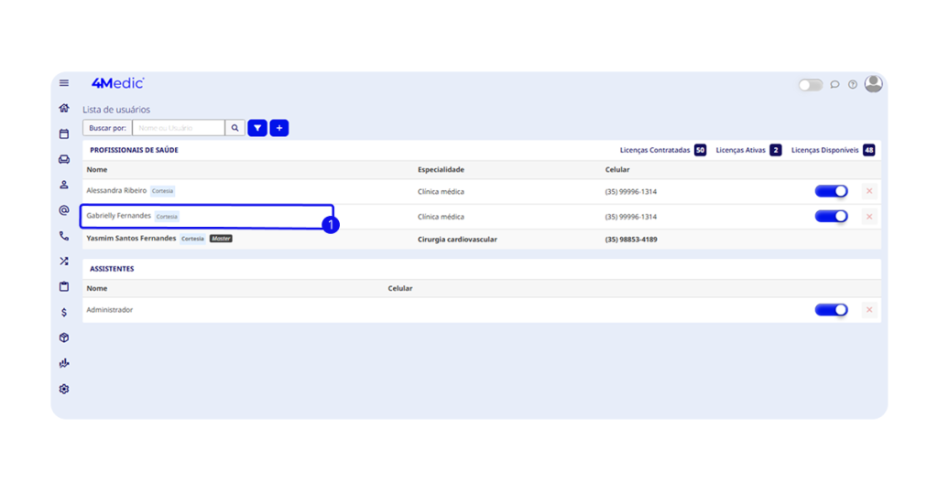
Task: Open the user profile avatar menu
Action: (x=874, y=84)
